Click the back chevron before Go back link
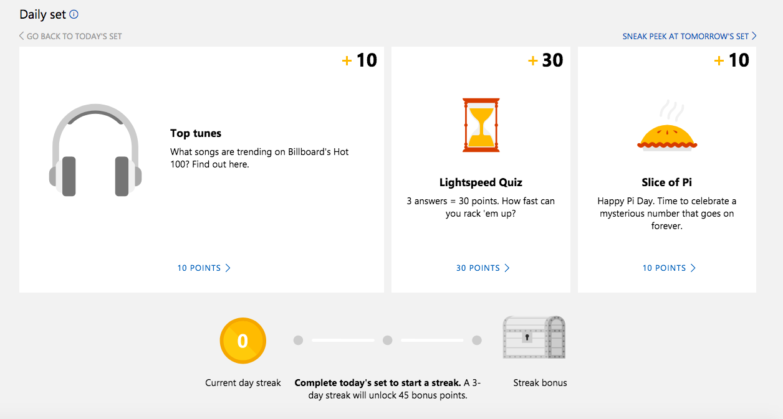Image resolution: width=783 pixels, height=419 pixels. [x=21, y=36]
